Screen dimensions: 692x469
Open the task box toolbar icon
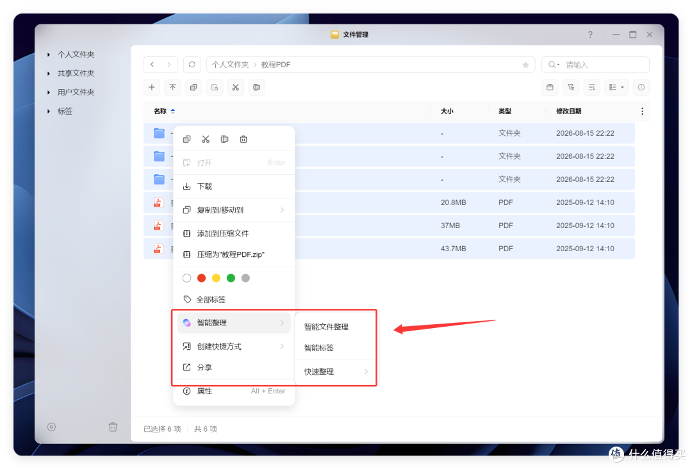550,87
